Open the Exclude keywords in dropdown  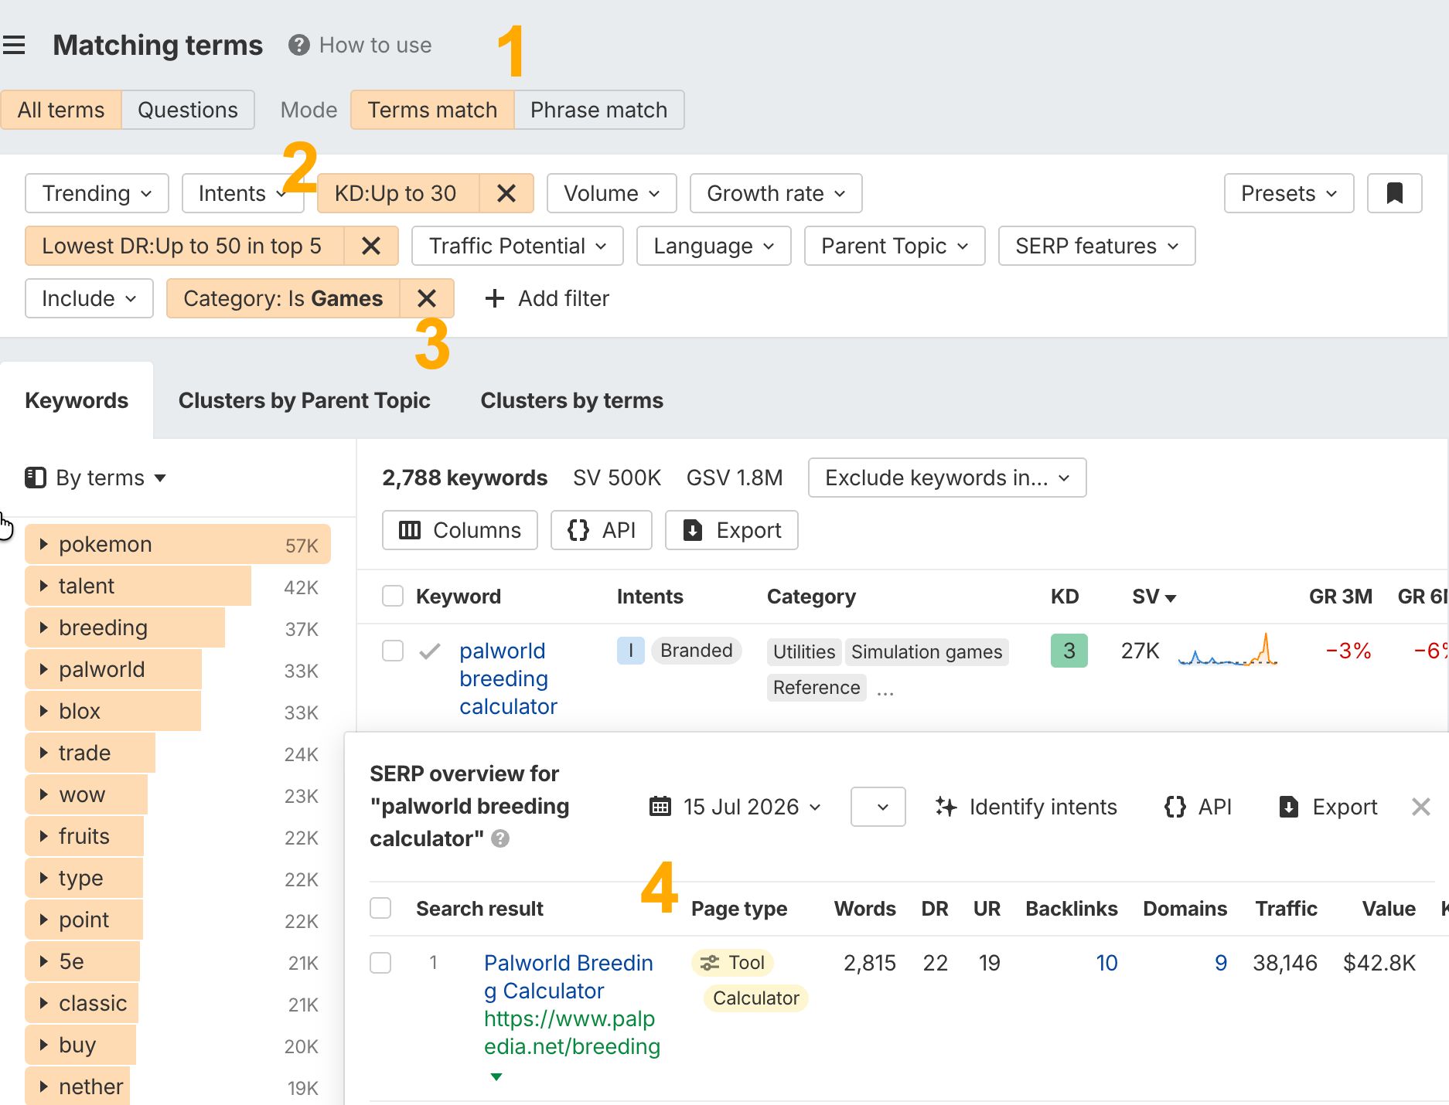pos(947,478)
